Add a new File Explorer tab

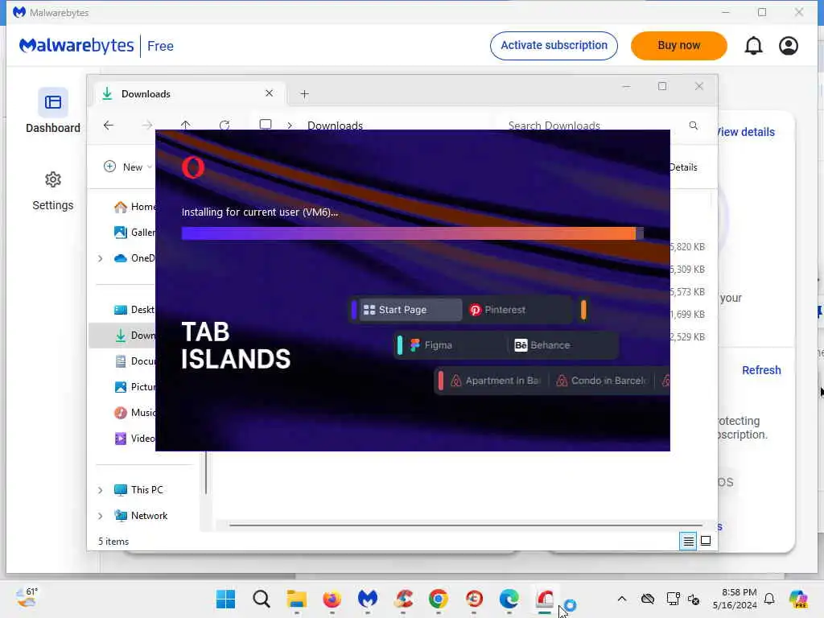pos(304,94)
